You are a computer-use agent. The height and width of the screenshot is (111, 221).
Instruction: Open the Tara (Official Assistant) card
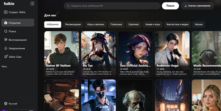135,54
